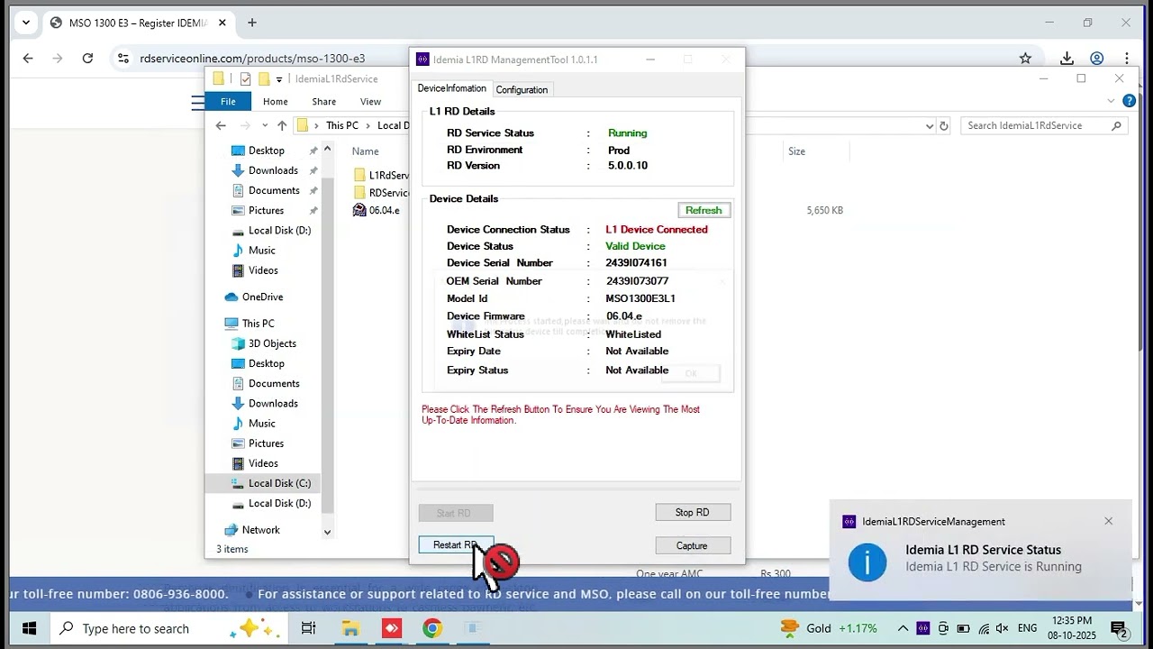Select the RDServic folder in file list
Image resolution: width=1153 pixels, height=649 pixels.
pos(381,193)
